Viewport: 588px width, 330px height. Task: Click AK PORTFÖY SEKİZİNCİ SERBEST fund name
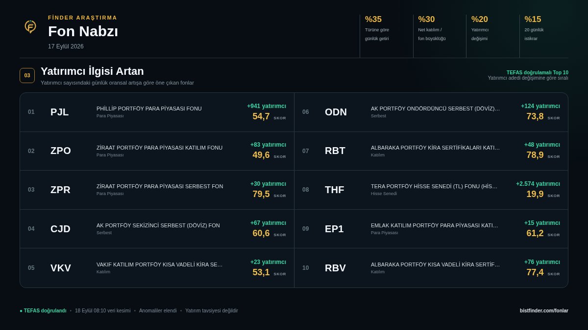click(158, 225)
